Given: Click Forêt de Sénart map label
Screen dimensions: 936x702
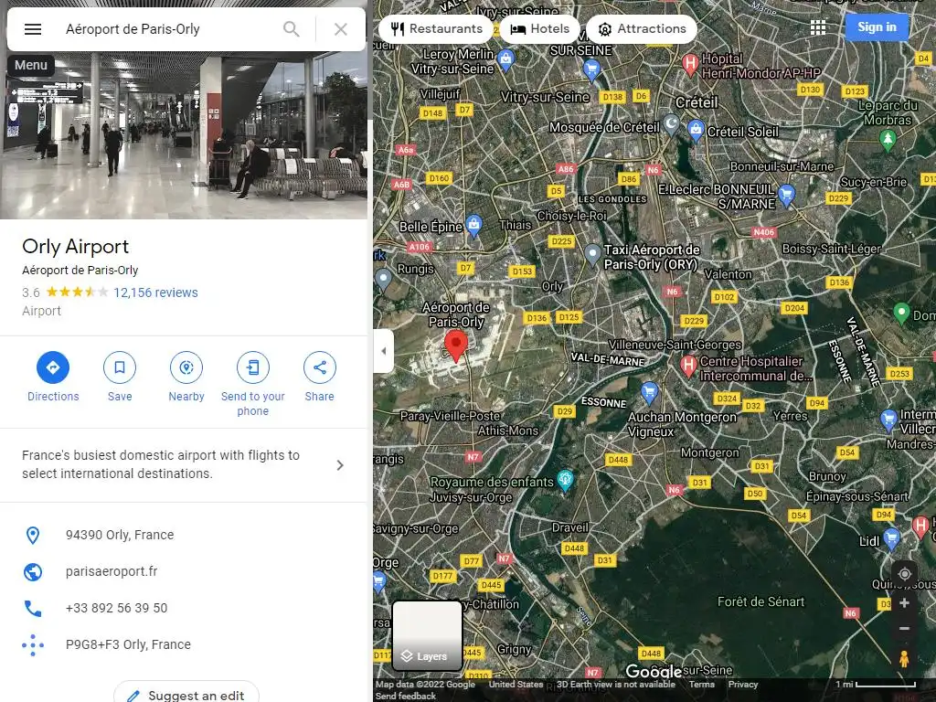Looking at the screenshot, I should tap(760, 601).
